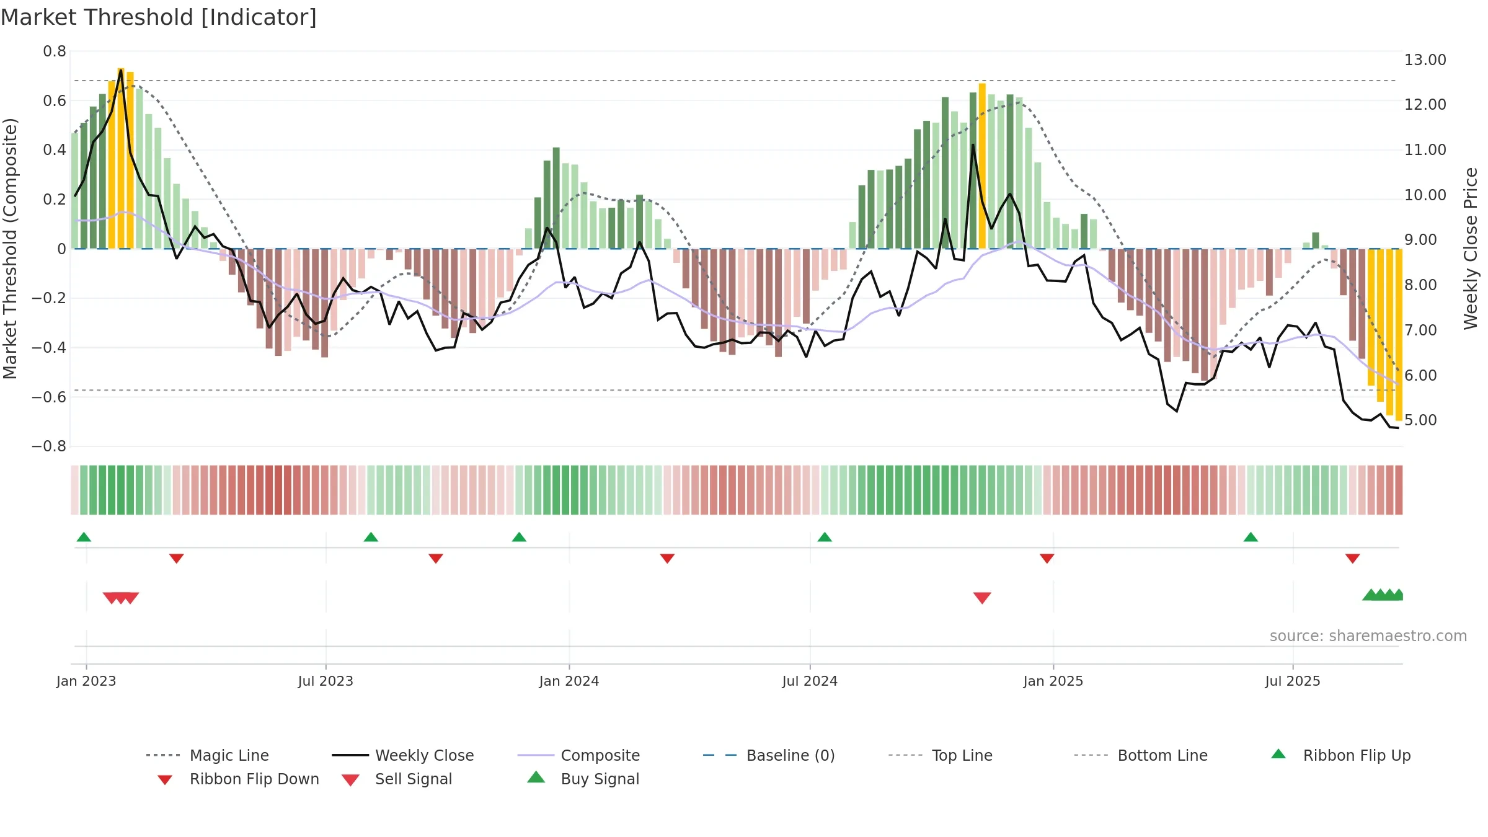The image size is (1488, 837).
Task: Click the −0.8 left axis label
Action: click(49, 446)
